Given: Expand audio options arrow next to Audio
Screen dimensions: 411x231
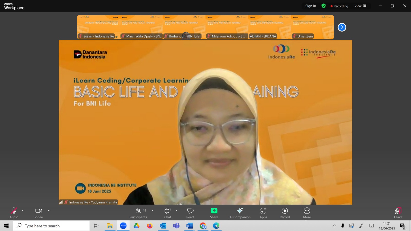Looking at the screenshot, I should 23,211.
